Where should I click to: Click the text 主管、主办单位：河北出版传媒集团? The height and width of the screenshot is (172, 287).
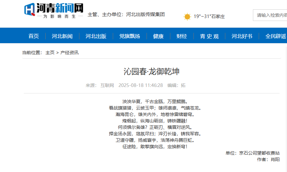126,14
